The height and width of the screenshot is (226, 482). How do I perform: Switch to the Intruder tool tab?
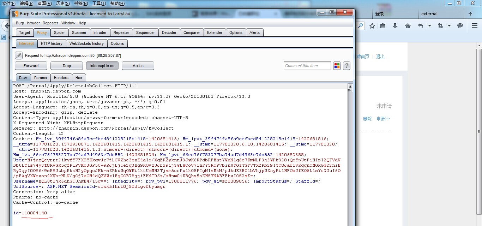click(x=100, y=32)
